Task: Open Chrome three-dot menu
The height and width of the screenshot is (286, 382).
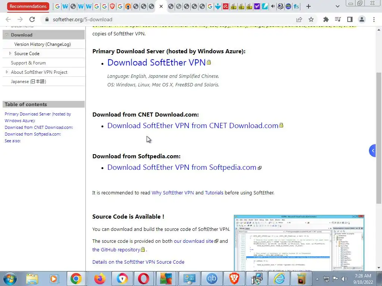Action: (374, 19)
